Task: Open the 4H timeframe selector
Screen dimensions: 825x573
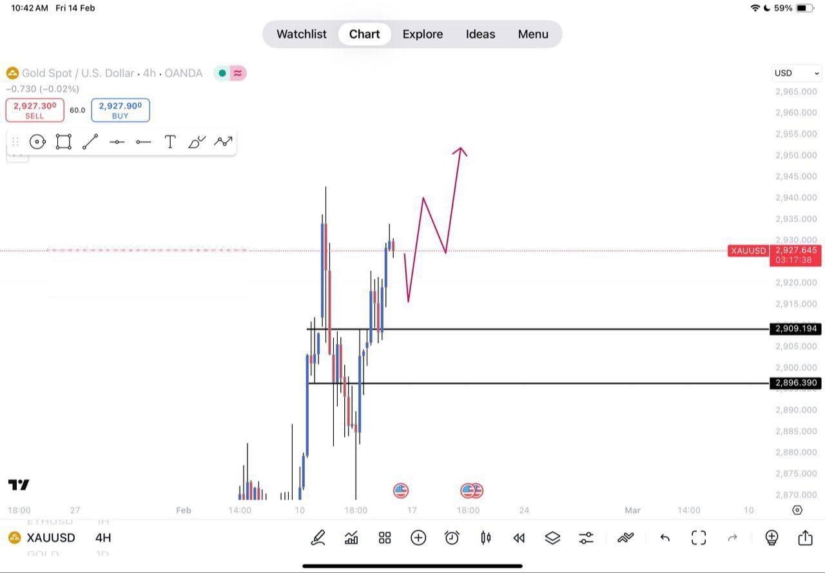Action: point(103,538)
